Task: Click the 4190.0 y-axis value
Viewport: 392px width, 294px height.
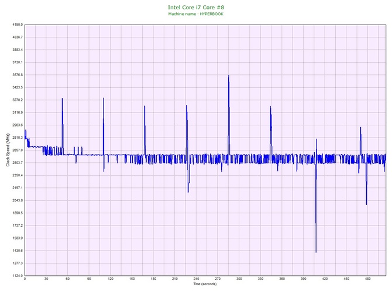Action: (18, 25)
